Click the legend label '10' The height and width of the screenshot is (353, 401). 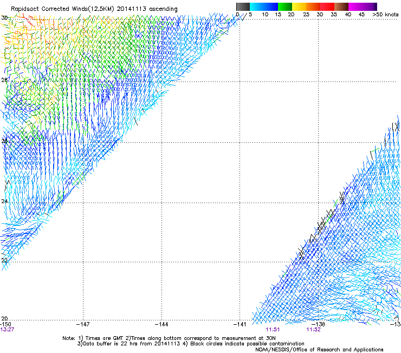(x=265, y=15)
